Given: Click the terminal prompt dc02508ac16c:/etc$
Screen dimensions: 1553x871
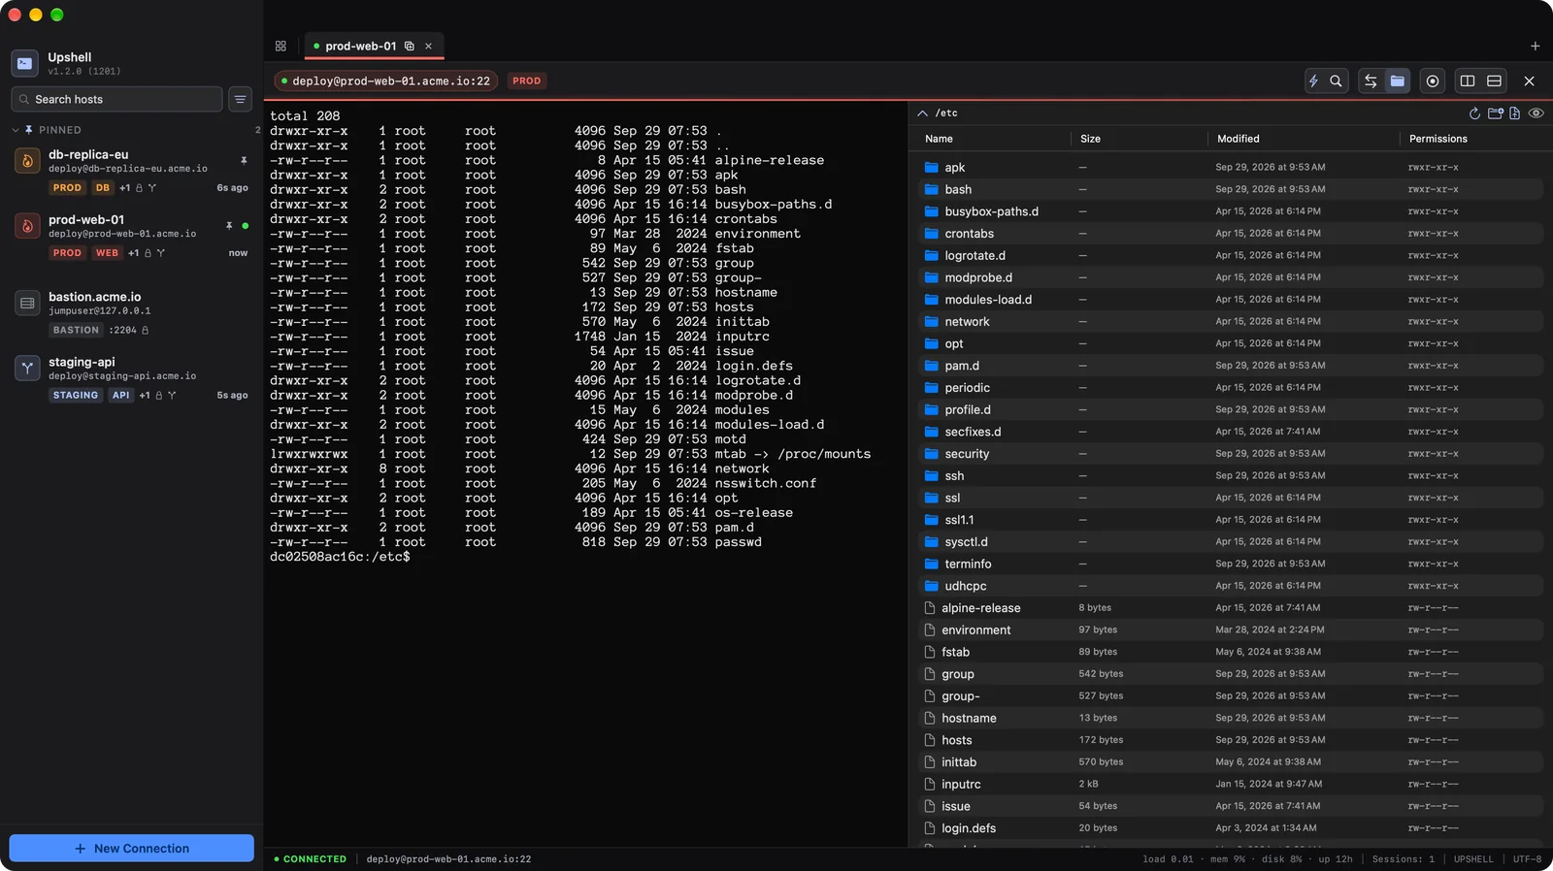Looking at the screenshot, I should point(340,557).
